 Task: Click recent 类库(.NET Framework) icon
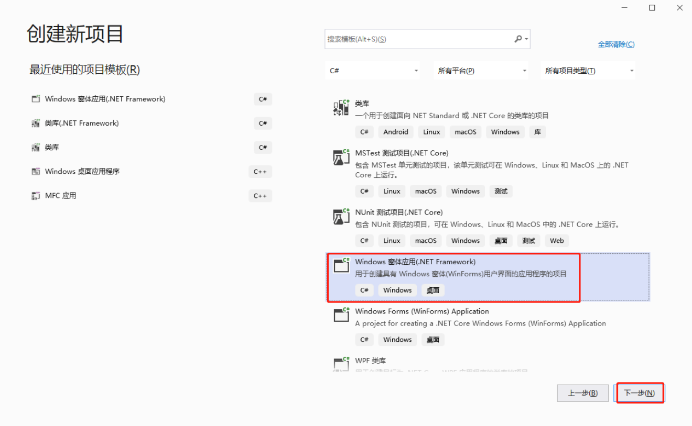pyautogui.click(x=36, y=123)
